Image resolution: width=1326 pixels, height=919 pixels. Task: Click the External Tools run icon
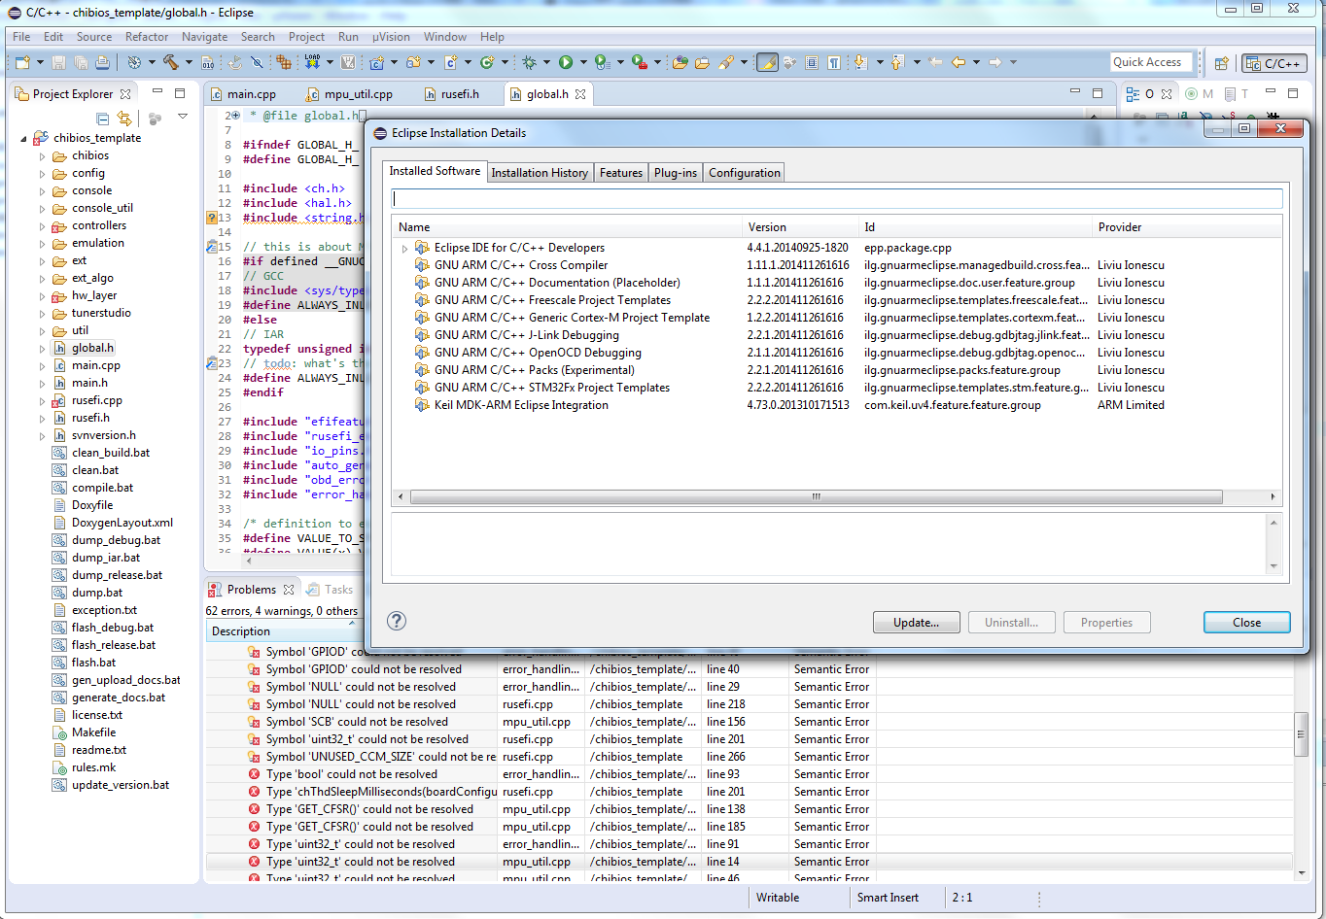(640, 62)
